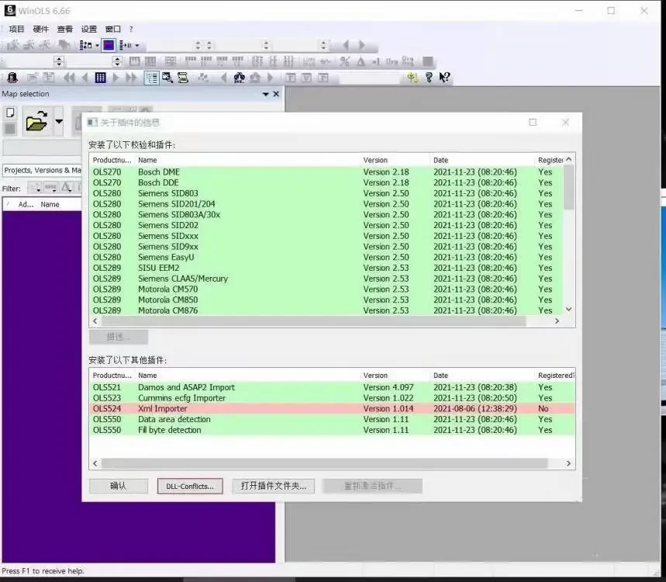
Task: Sort checksum plugins by Version column
Action: click(395, 160)
